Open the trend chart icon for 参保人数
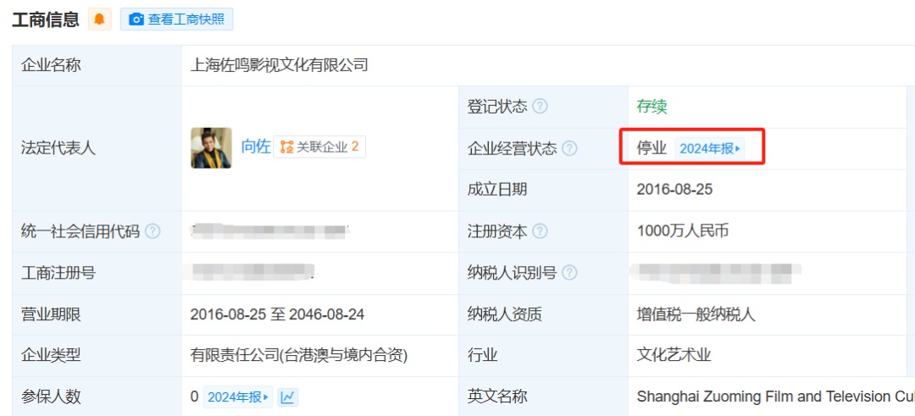This screenshot has width=915, height=416. click(288, 397)
